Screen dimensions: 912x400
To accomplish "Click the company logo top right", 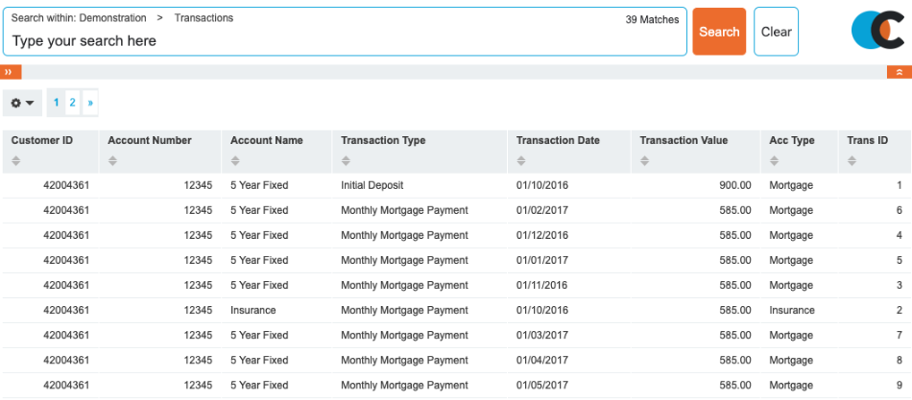I will pyautogui.click(x=876, y=32).
